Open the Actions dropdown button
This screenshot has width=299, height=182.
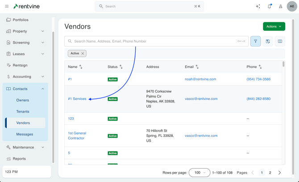tap(274, 26)
